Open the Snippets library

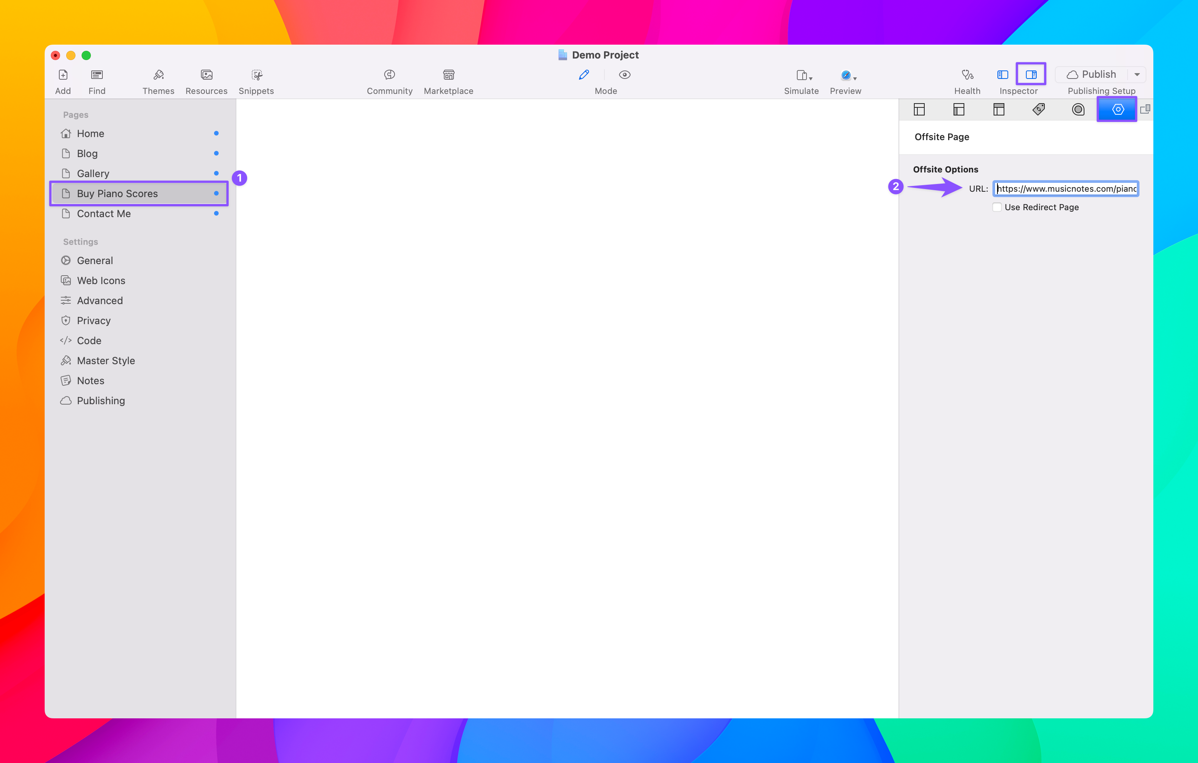point(256,75)
